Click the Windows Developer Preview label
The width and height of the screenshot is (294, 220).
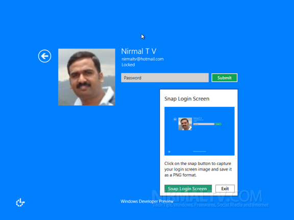pyautogui.click(x=147, y=201)
